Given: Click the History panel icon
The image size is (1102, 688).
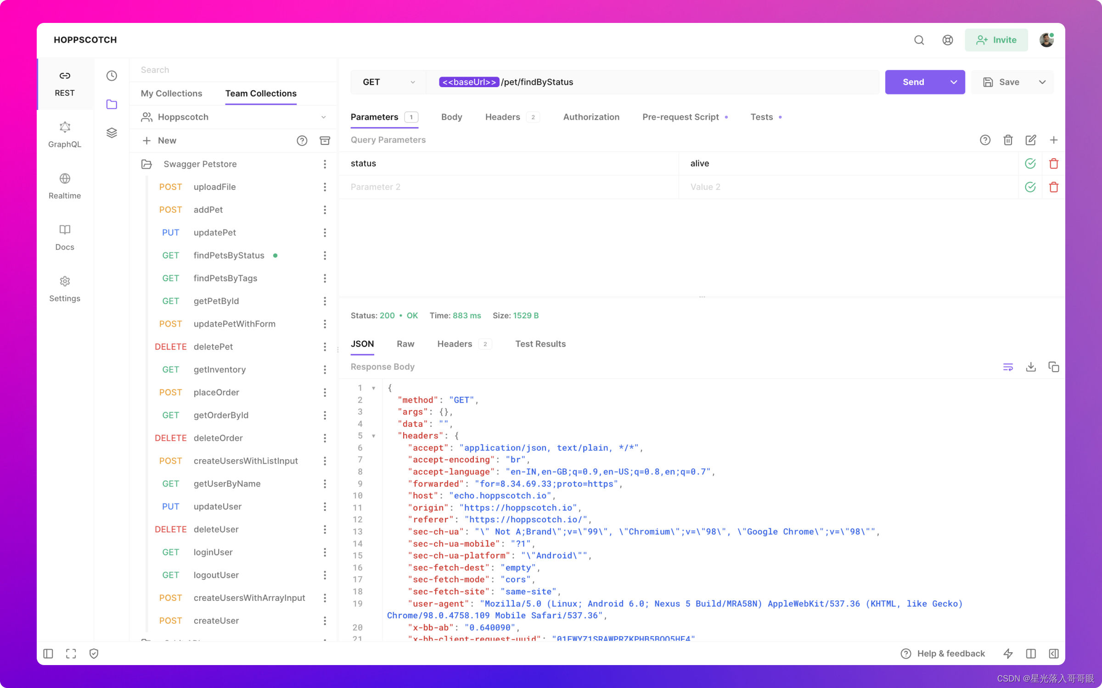Looking at the screenshot, I should [111, 75].
